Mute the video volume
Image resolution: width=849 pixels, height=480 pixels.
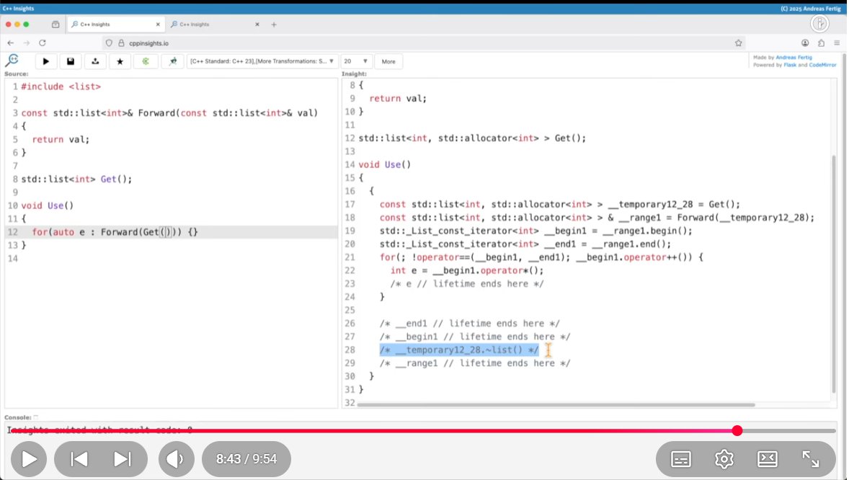click(x=176, y=458)
